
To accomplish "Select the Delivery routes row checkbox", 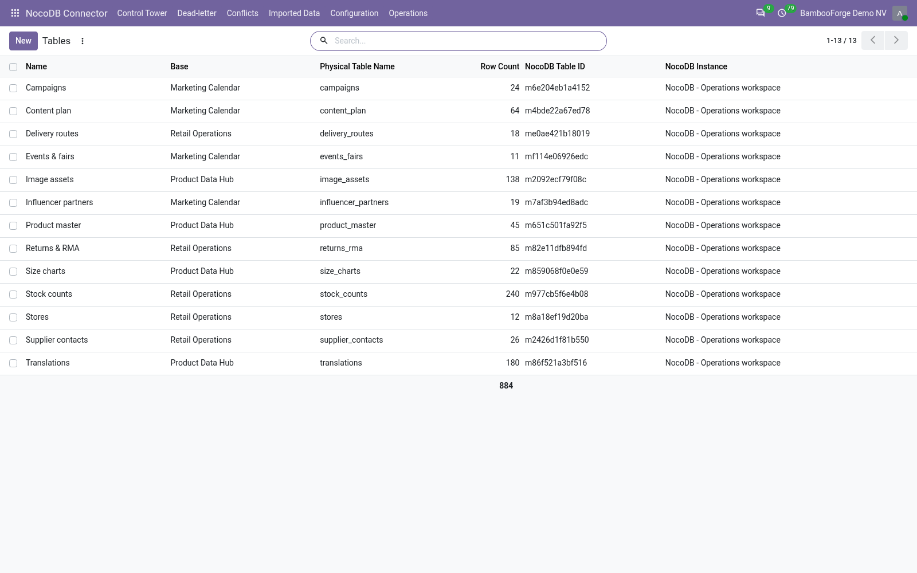I will pos(13,134).
